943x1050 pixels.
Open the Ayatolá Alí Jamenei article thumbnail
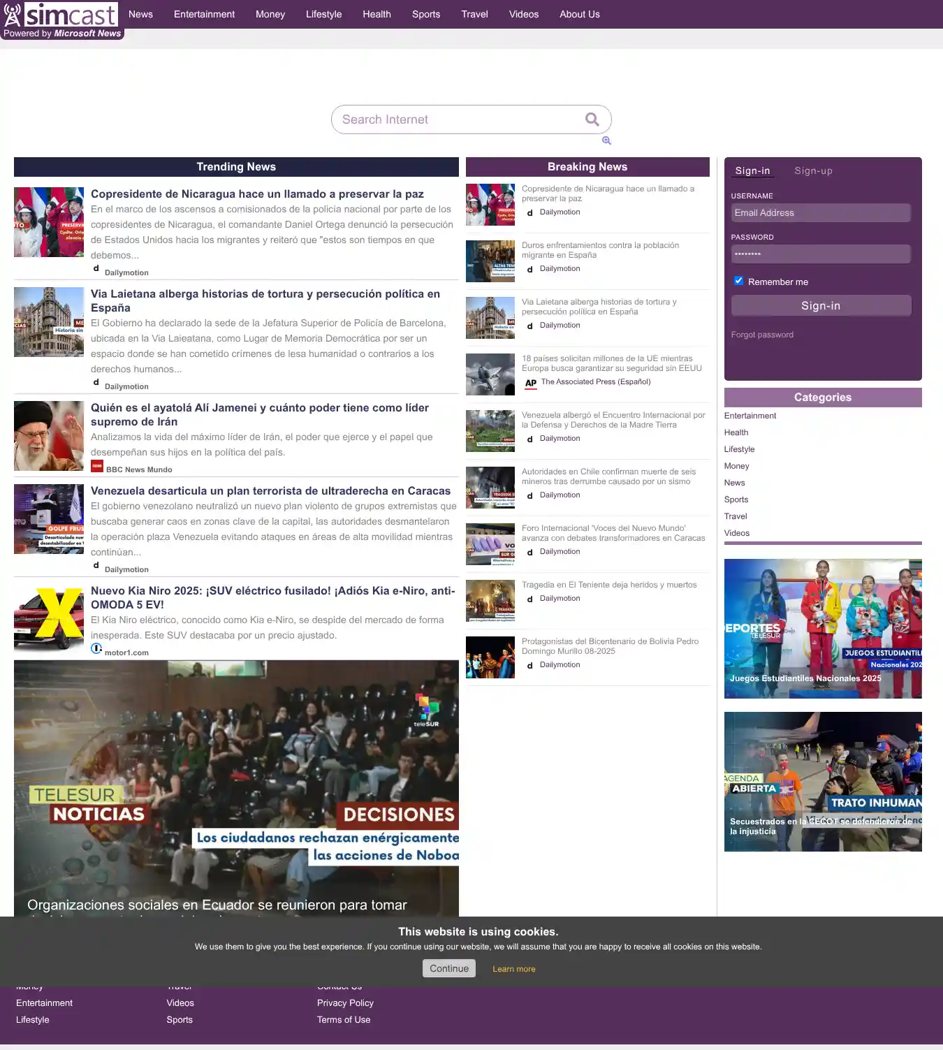point(49,436)
